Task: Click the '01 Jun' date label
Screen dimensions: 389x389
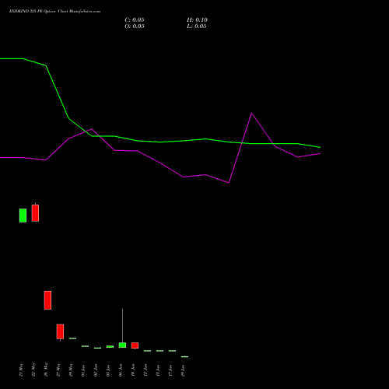Action: coord(83,370)
